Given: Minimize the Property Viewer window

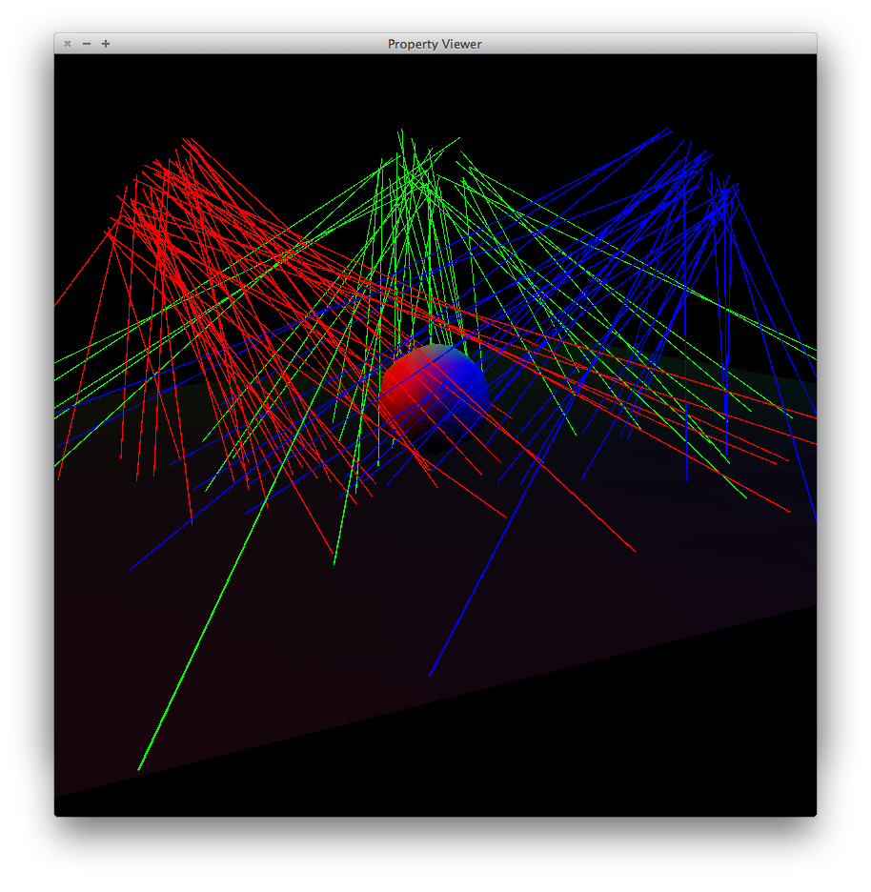Looking at the screenshot, I should tap(87, 44).
